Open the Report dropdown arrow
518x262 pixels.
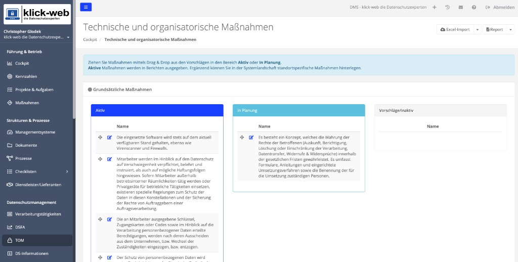(x=510, y=29)
